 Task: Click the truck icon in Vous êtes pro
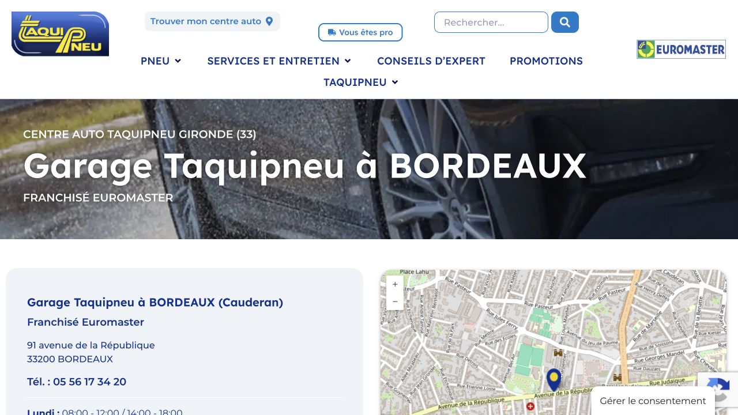[x=332, y=32]
